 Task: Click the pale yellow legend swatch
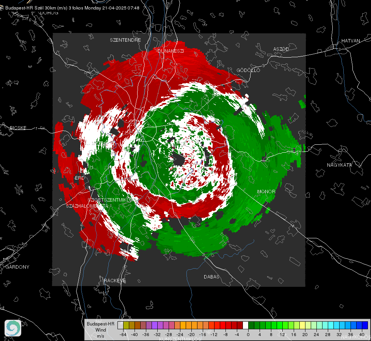point(303,325)
